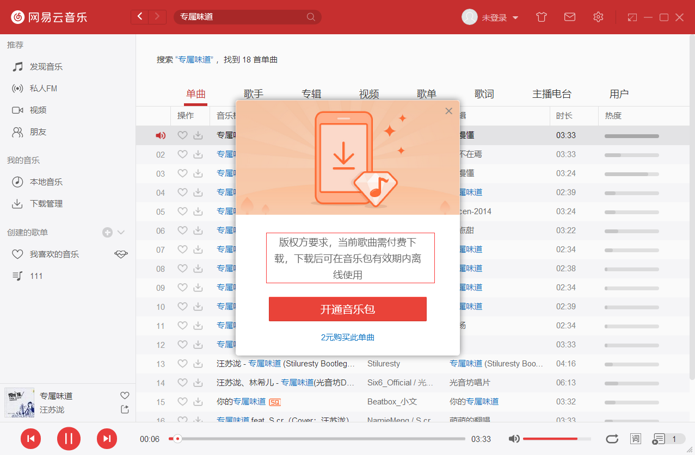Image resolution: width=695 pixels, height=455 pixels.
Task: Open album 光音坊唱片 in row 14
Action: [x=470, y=383]
